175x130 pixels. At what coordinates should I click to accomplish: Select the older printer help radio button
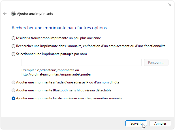tap(13, 38)
